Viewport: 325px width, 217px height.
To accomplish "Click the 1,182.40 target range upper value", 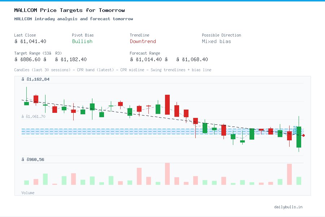I will point(71,59).
